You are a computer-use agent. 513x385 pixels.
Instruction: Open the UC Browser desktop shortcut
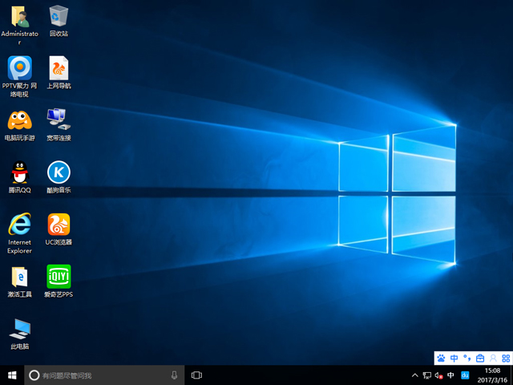click(x=59, y=225)
